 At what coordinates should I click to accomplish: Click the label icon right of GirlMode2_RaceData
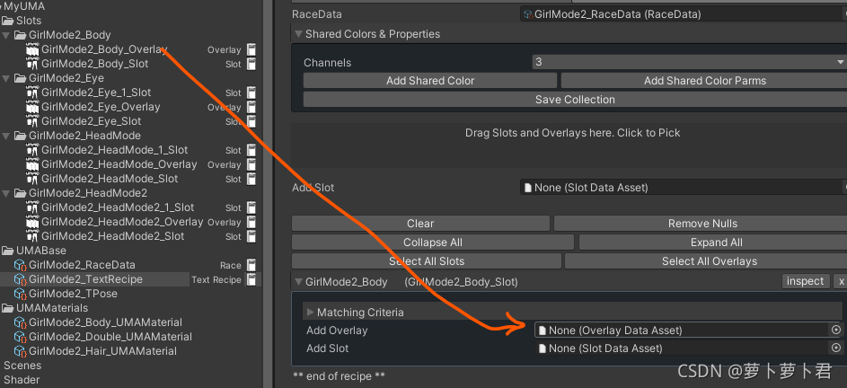[x=251, y=265]
